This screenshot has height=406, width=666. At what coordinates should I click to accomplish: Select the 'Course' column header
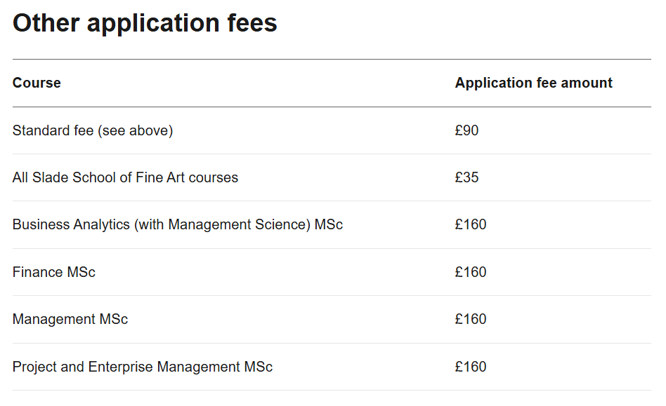(37, 83)
